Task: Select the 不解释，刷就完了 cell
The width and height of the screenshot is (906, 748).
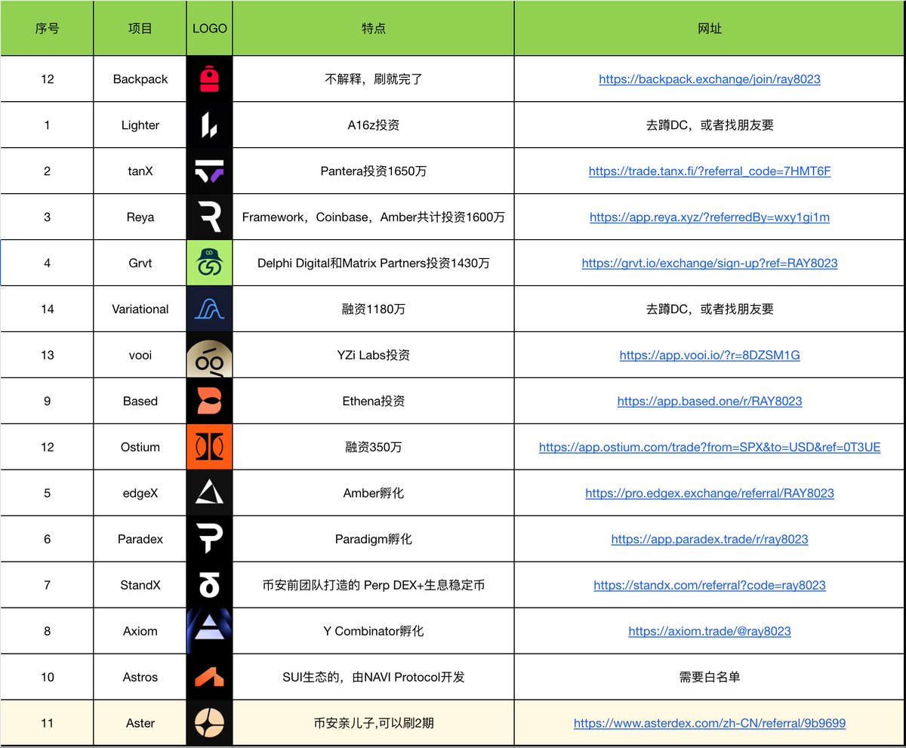Action: coord(373,79)
